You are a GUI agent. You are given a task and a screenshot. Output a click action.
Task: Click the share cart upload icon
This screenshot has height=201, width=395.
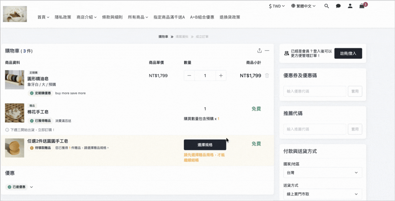pyautogui.click(x=260, y=51)
